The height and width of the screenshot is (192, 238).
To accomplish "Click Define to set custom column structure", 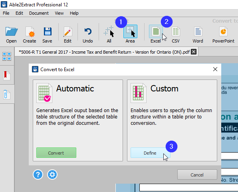I will (150, 153).
